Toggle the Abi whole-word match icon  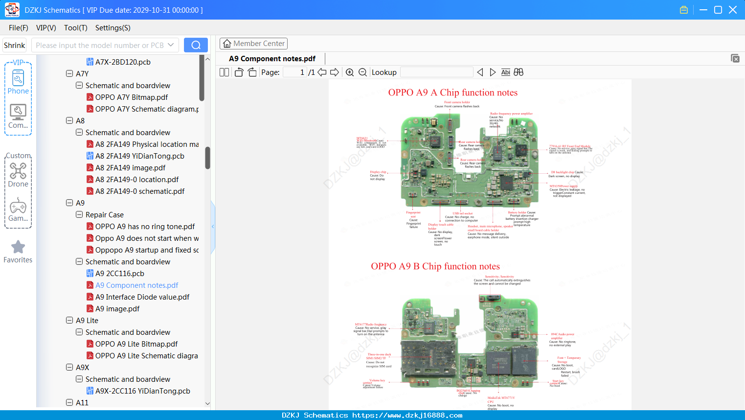click(505, 72)
